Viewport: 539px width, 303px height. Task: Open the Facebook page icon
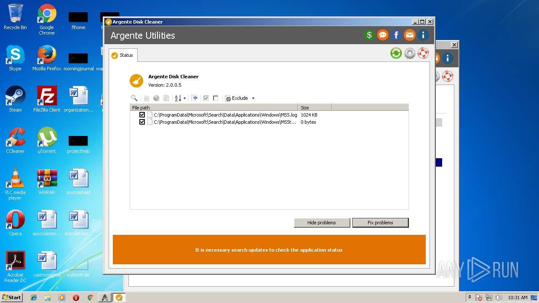(396, 35)
